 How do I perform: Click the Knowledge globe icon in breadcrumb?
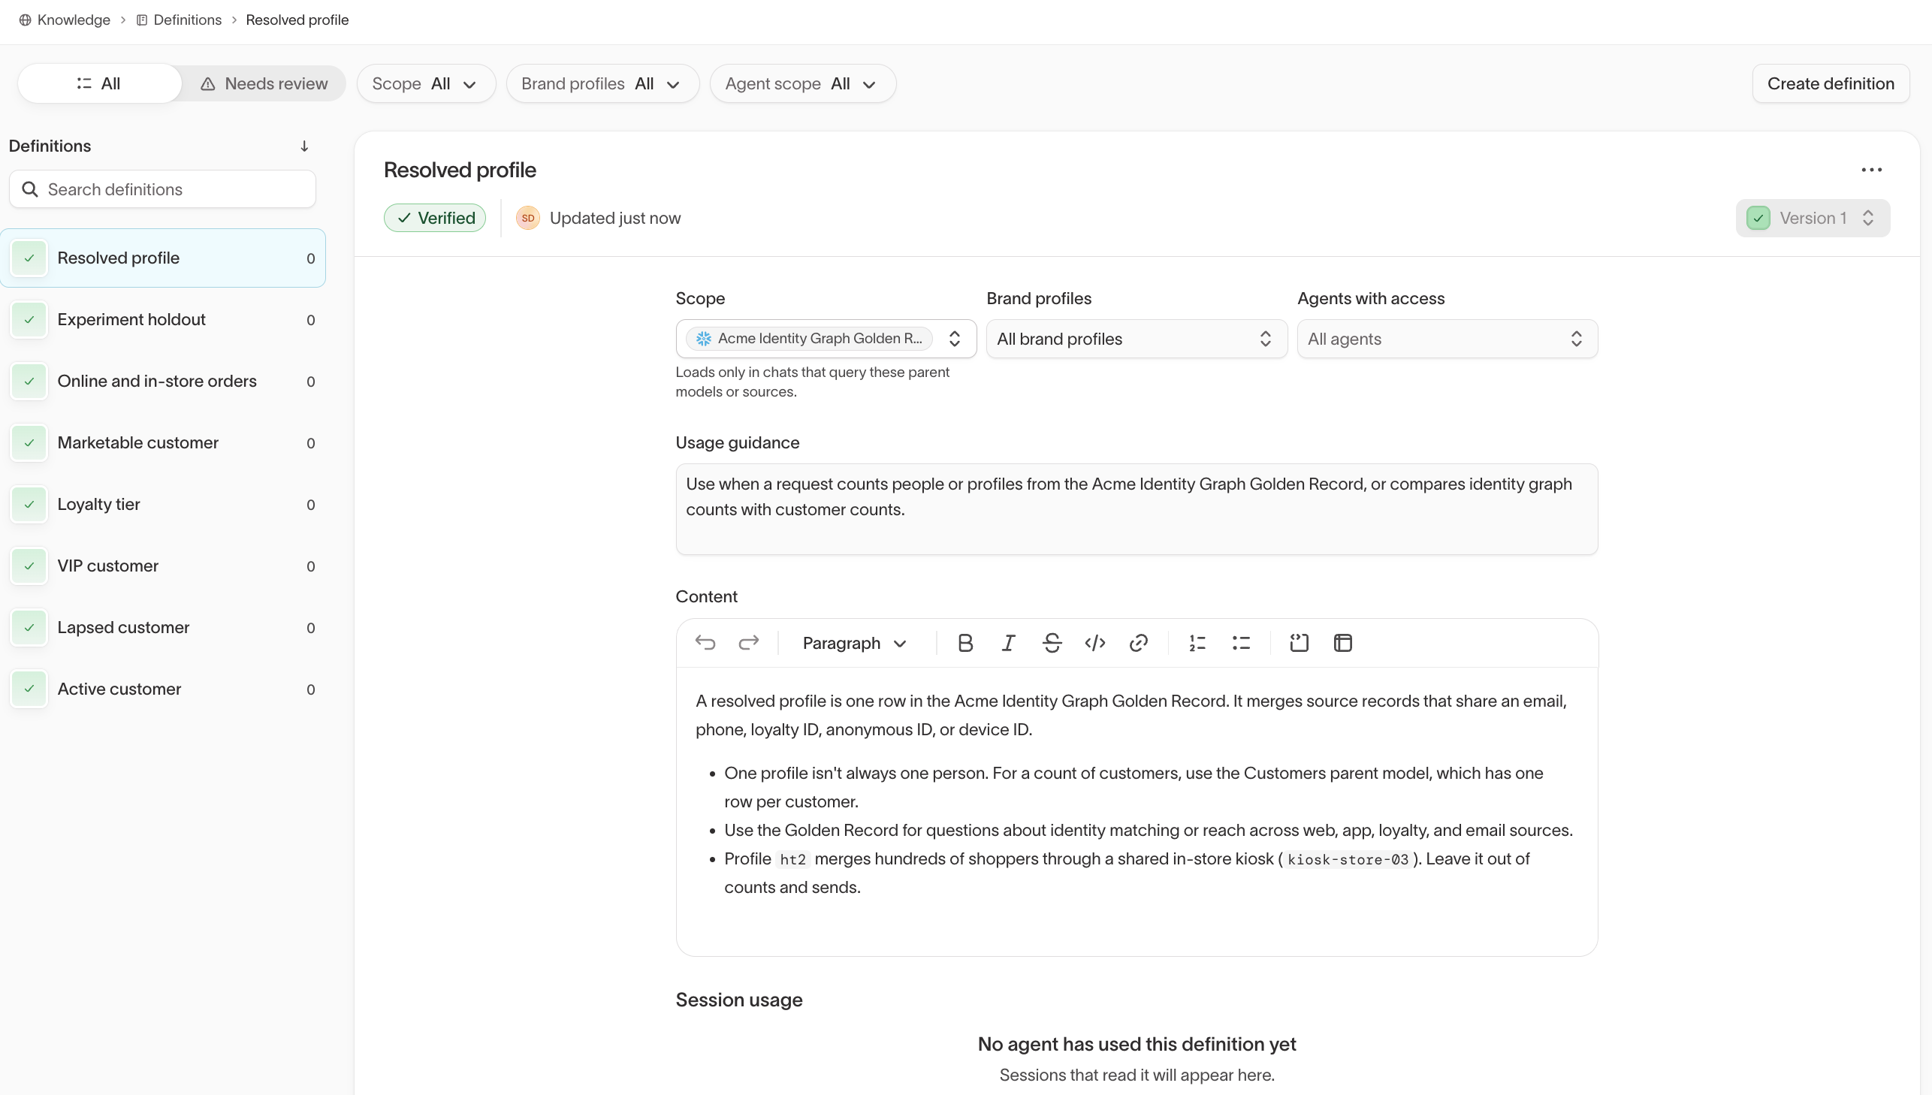pos(25,20)
